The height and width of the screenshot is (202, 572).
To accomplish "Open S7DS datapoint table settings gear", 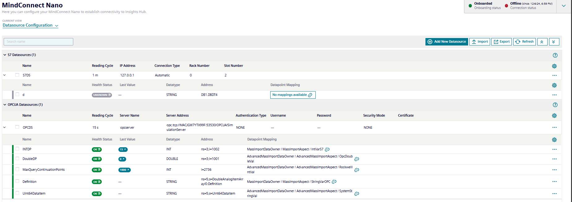I will [x=554, y=85].
